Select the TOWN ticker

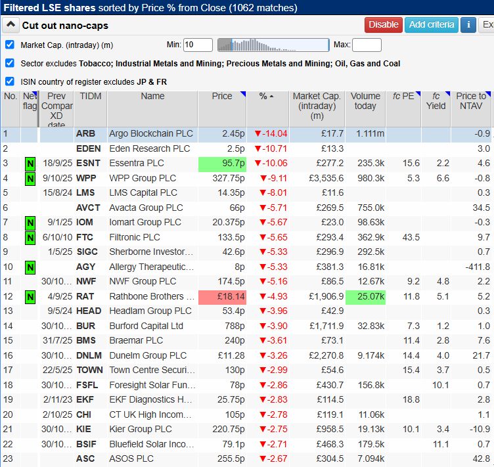tap(89, 370)
